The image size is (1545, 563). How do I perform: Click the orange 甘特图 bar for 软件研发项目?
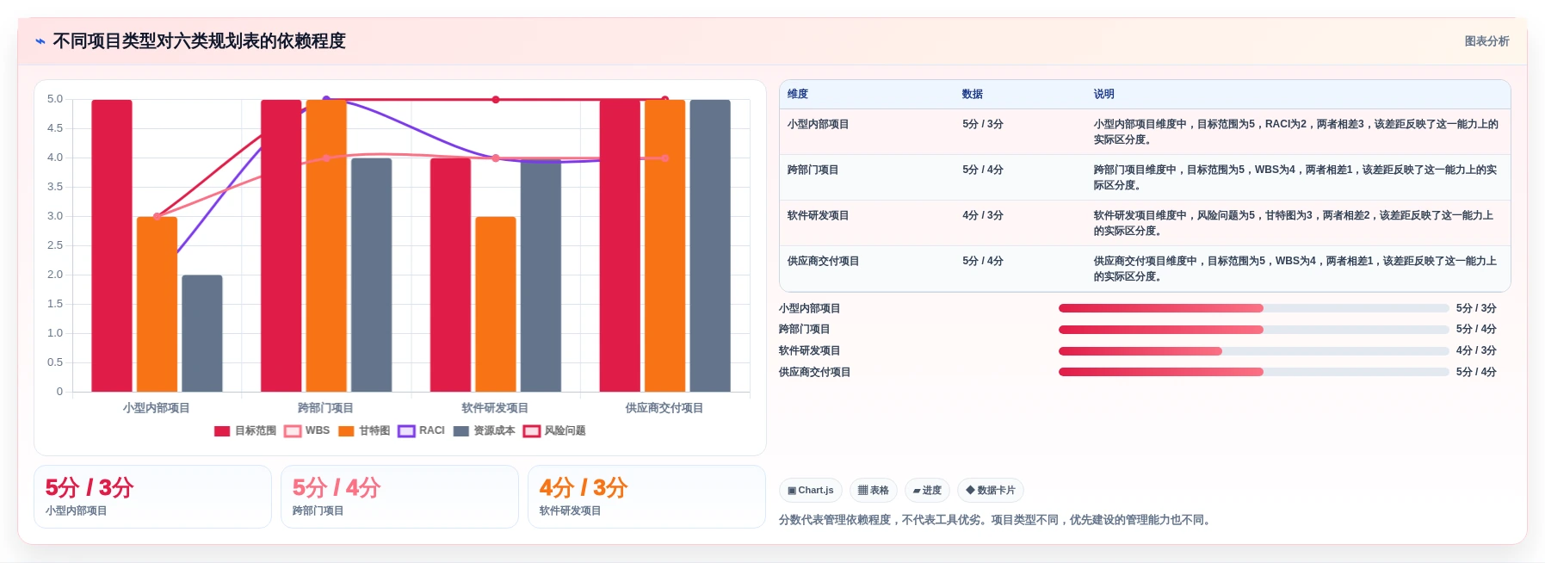click(x=496, y=304)
